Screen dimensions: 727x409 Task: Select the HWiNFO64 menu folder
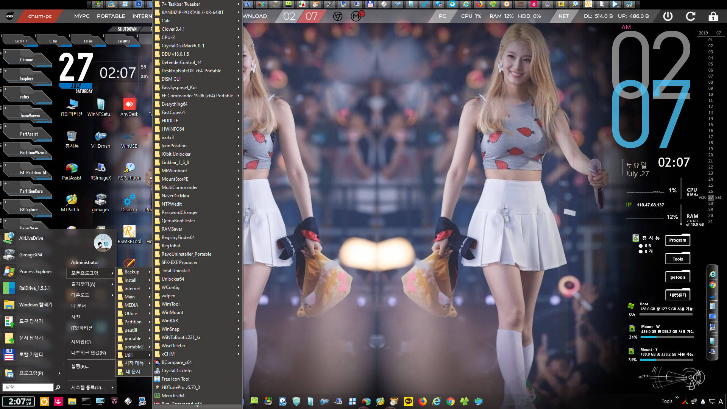(x=197, y=129)
